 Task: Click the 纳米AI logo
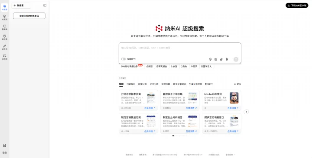159,29
